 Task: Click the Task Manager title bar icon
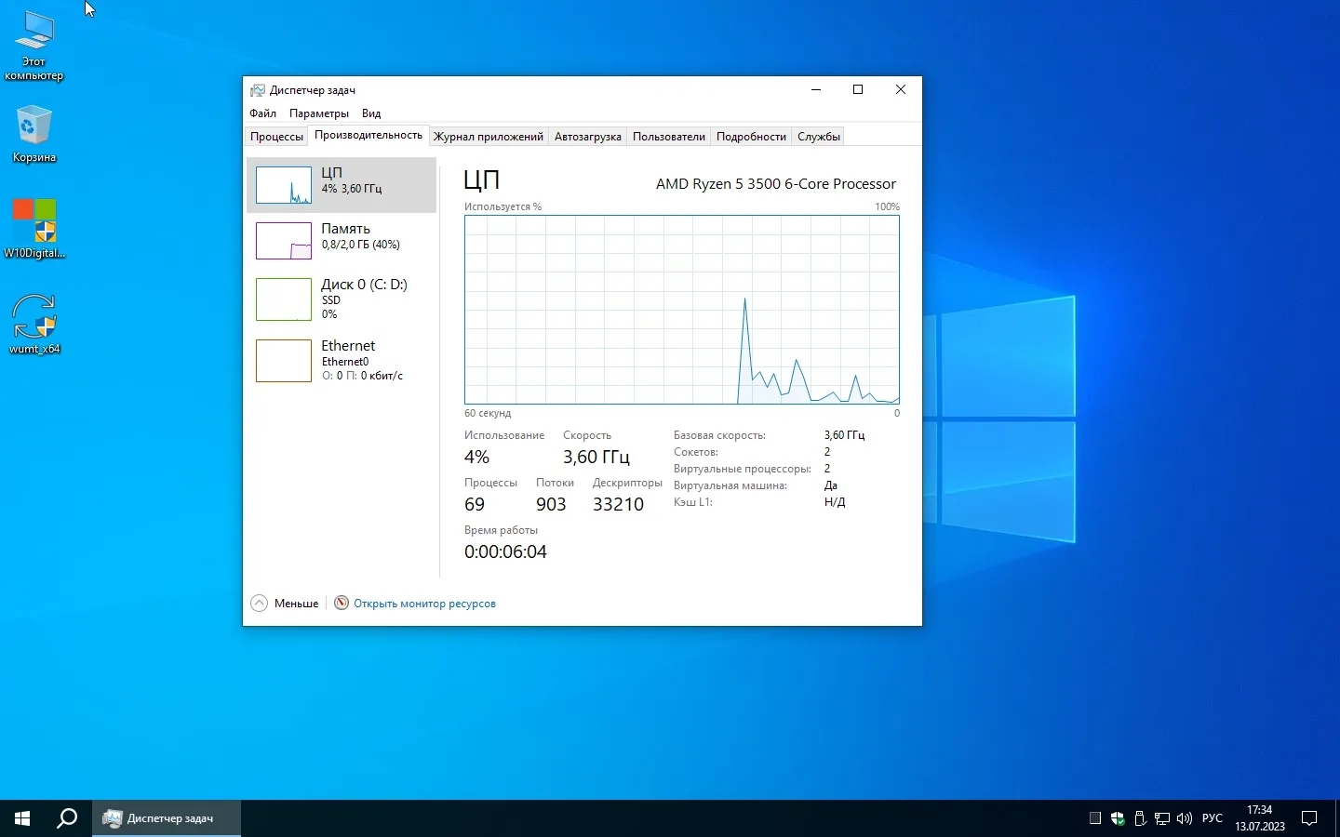pos(258,90)
